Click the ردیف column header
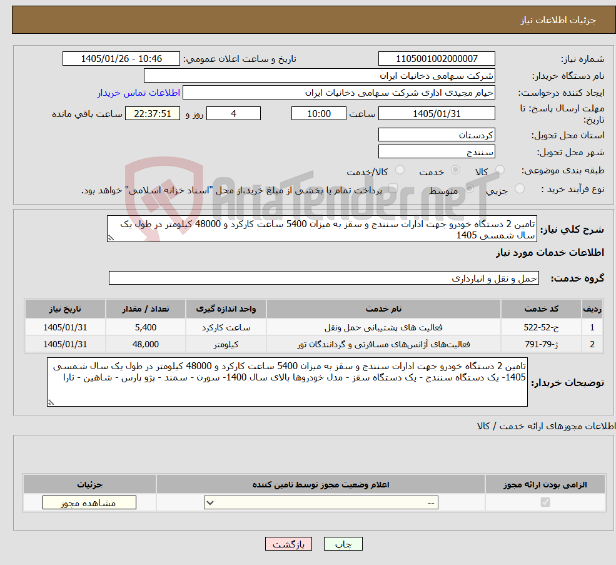The image size is (616, 565). (x=592, y=308)
